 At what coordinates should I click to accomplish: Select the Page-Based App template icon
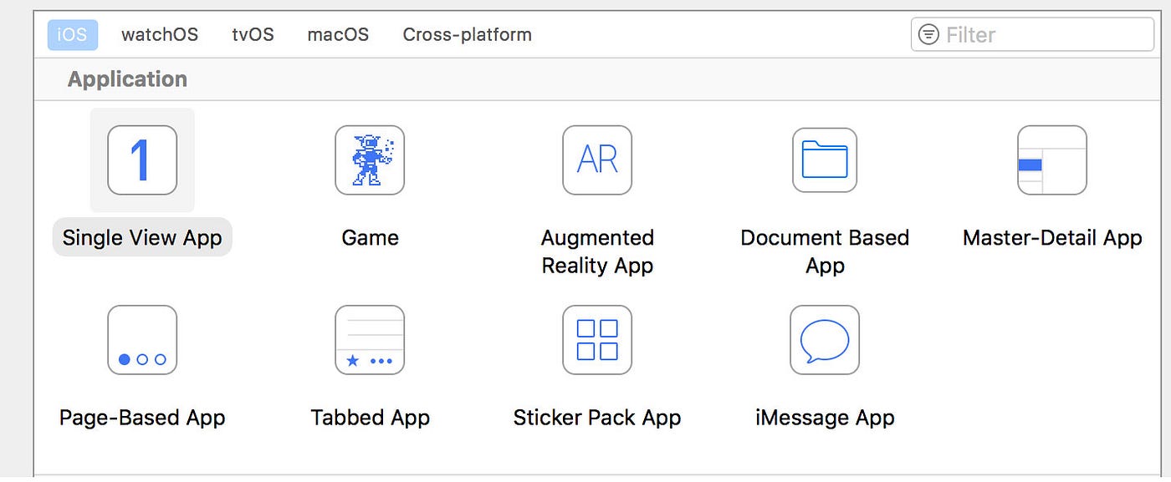pos(142,340)
